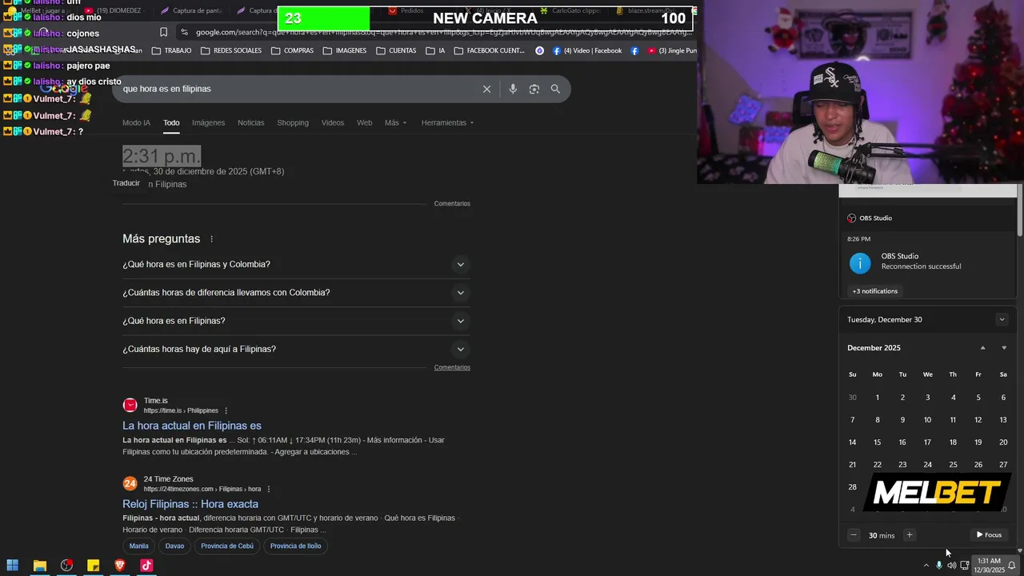Viewport: 1024px width, 576px height.
Task: Open 'La hora actual en Filipinas es' link
Action: click(x=192, y=426)
